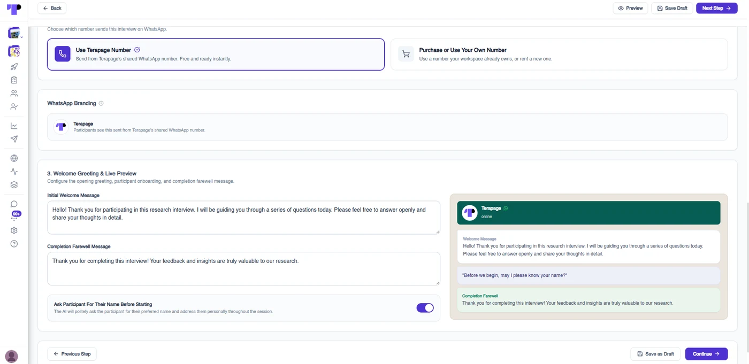749x364 pixels.
Task: Select the Use Terapage Number option
Action: click(x=216, y=54)
